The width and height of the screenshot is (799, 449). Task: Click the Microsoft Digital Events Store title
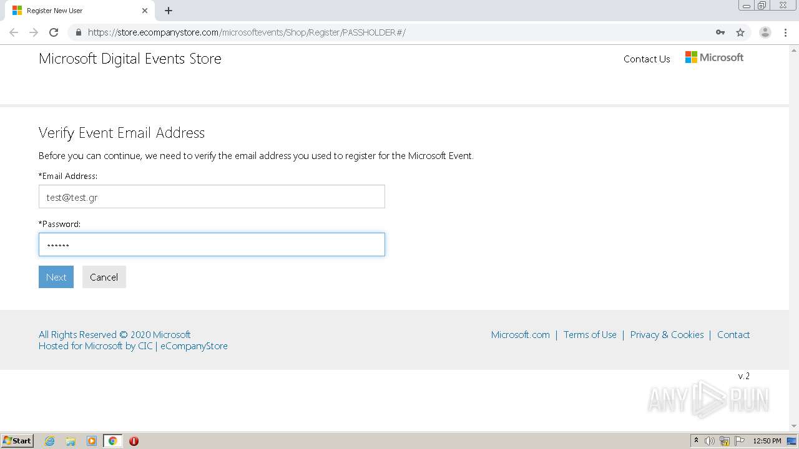[x=130, y=59]
